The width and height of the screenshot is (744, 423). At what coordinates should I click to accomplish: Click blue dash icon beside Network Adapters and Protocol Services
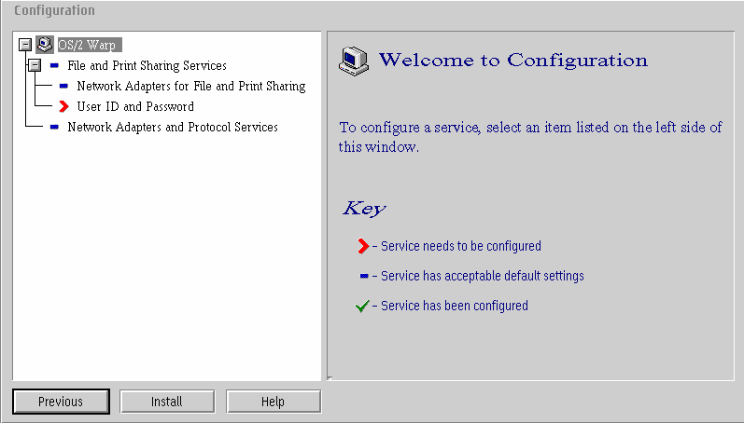[x=54, y=127]
